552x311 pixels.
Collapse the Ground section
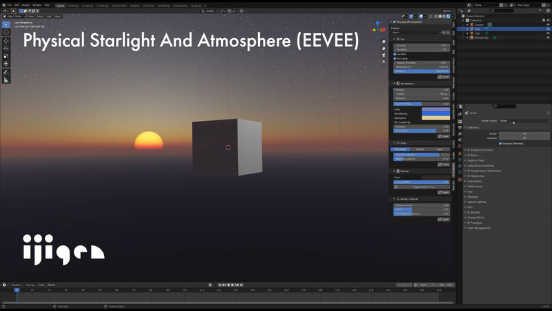394,171
